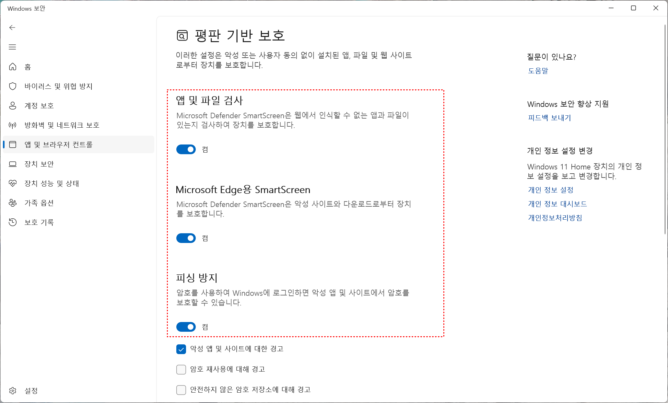Screen dimensions: 668x403
Task: Select the 장치 보안 icon
Action: tap(13, 164)
